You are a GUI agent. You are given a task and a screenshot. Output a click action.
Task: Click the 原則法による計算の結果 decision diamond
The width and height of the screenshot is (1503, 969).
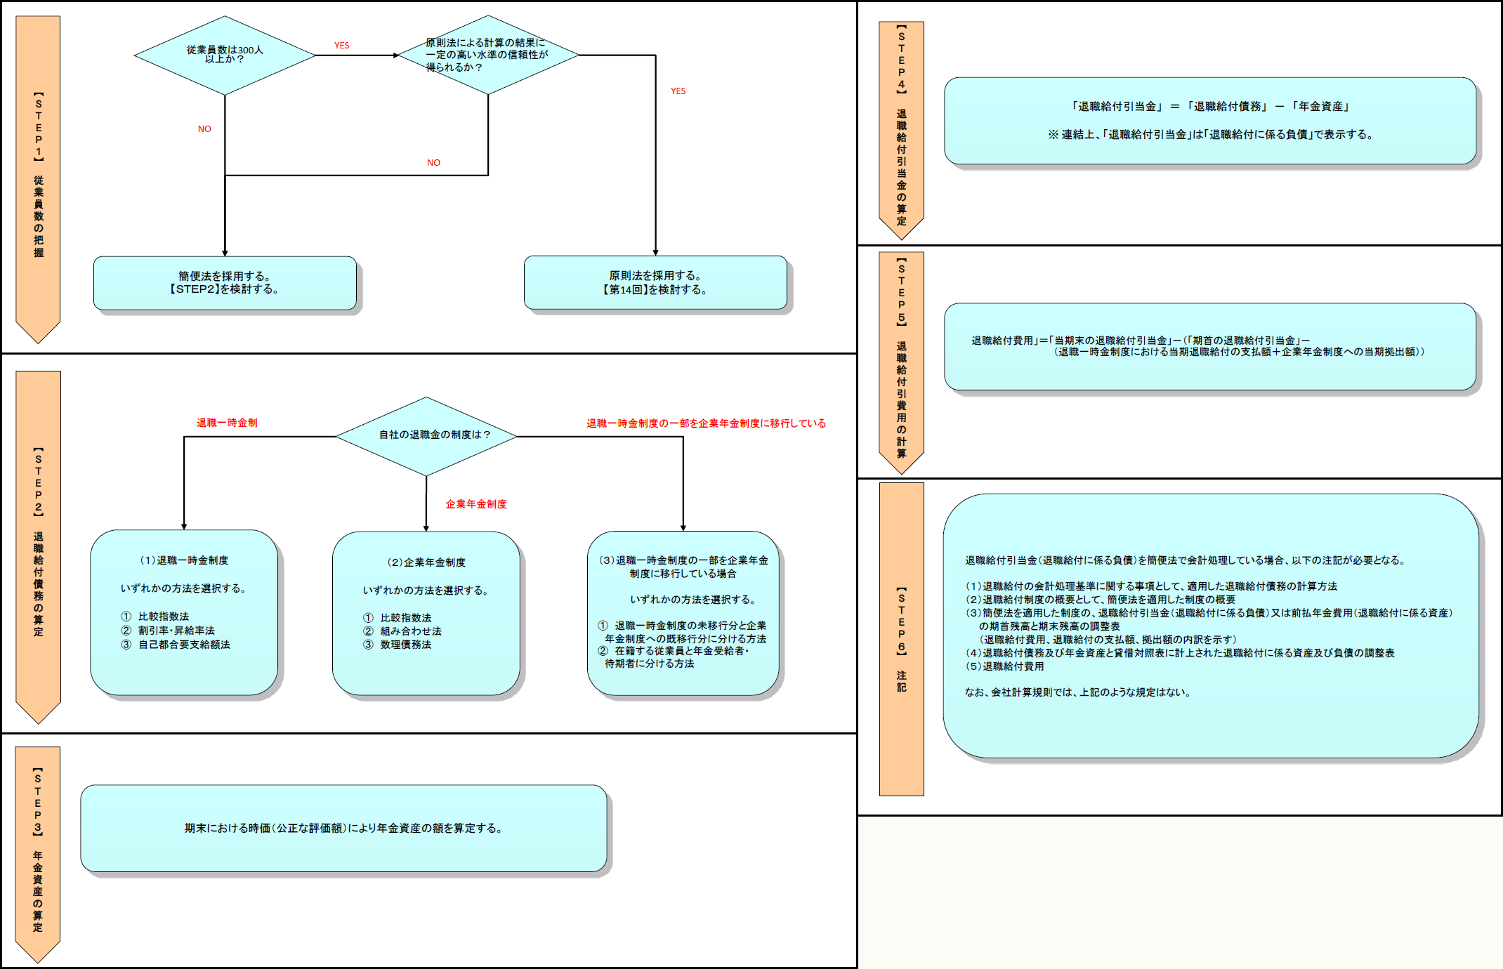(487, 55)
